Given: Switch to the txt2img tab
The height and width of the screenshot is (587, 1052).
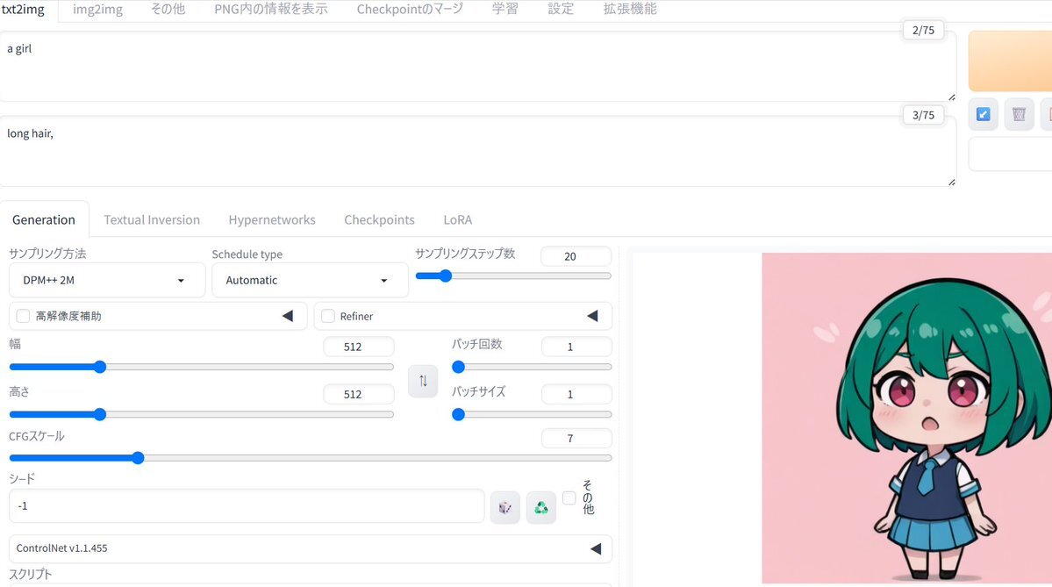Looking at the screenshot, I should 23,10.
